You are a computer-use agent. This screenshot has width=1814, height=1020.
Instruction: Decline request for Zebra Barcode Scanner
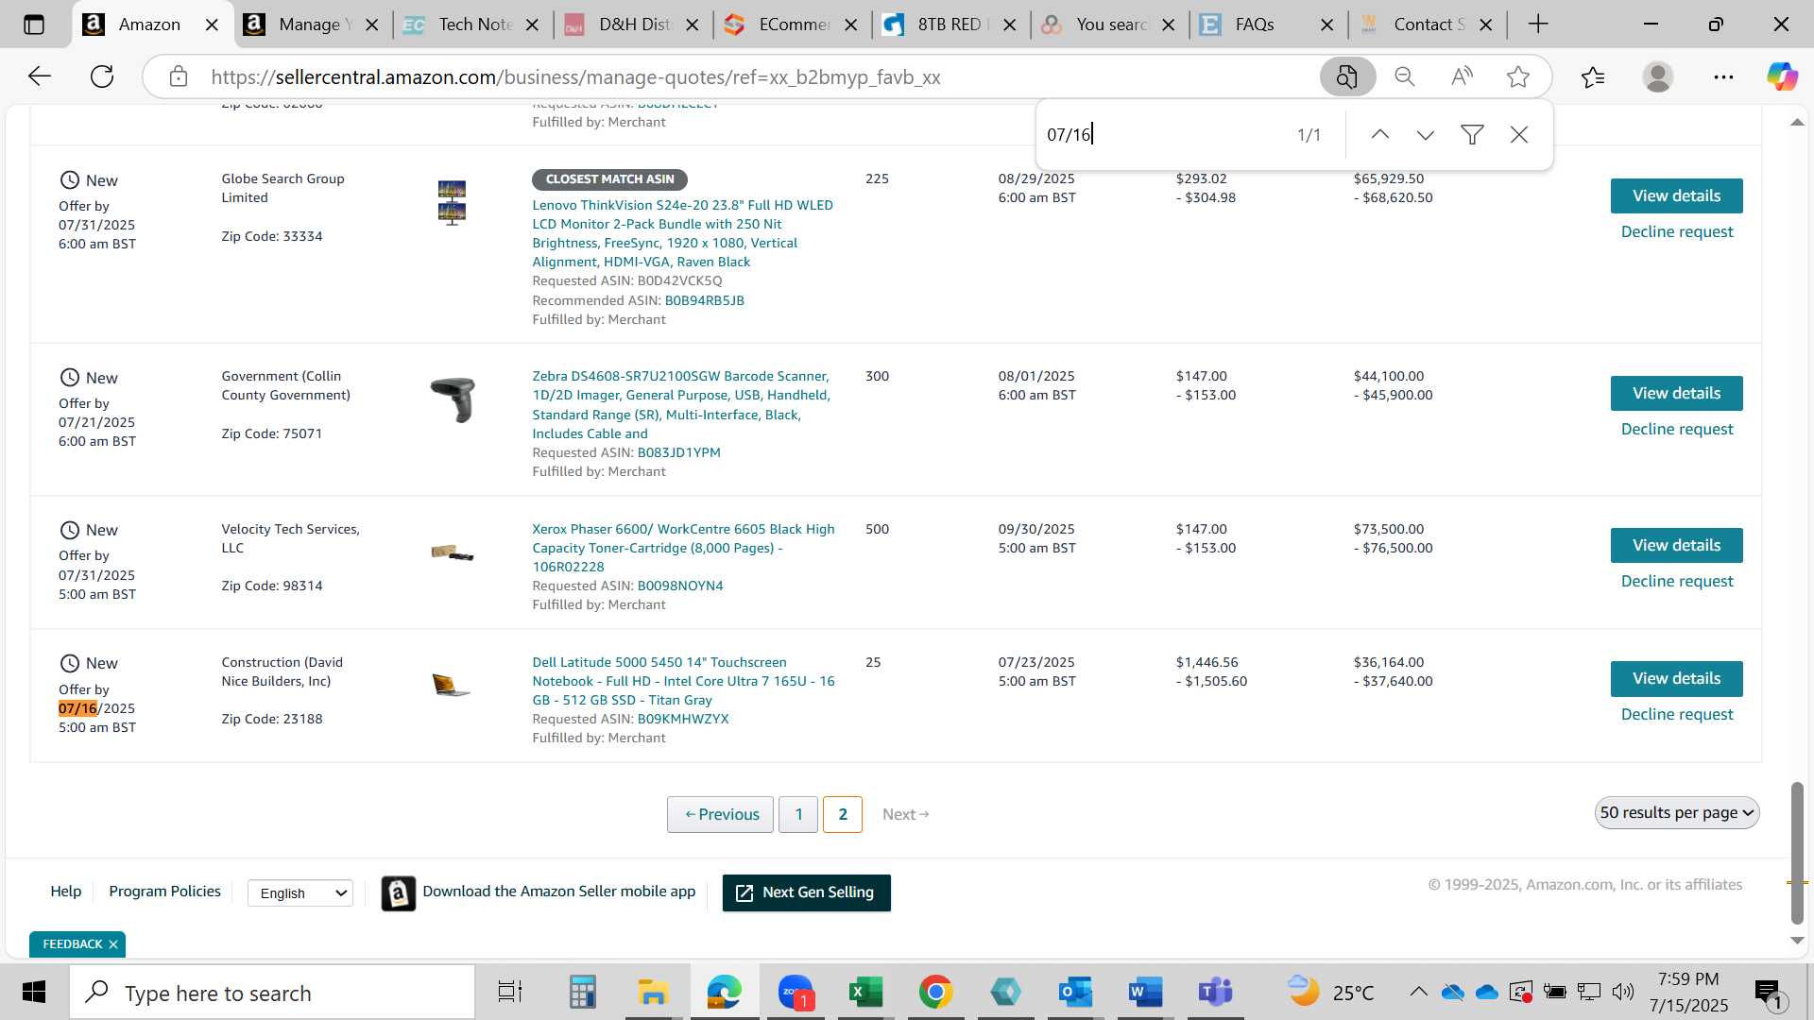click(1677, 430)
